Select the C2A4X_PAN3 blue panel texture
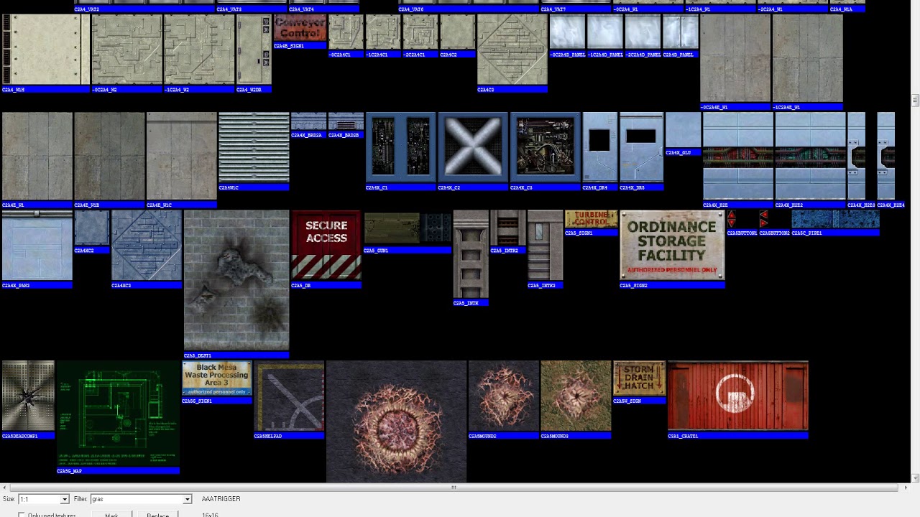The image size is (920, 517). pyautogui.click(x=37, y=246)
